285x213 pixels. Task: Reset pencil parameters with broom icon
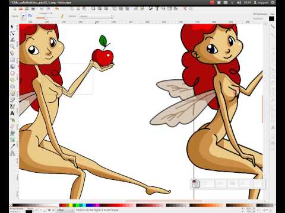[x=62, y=17]
